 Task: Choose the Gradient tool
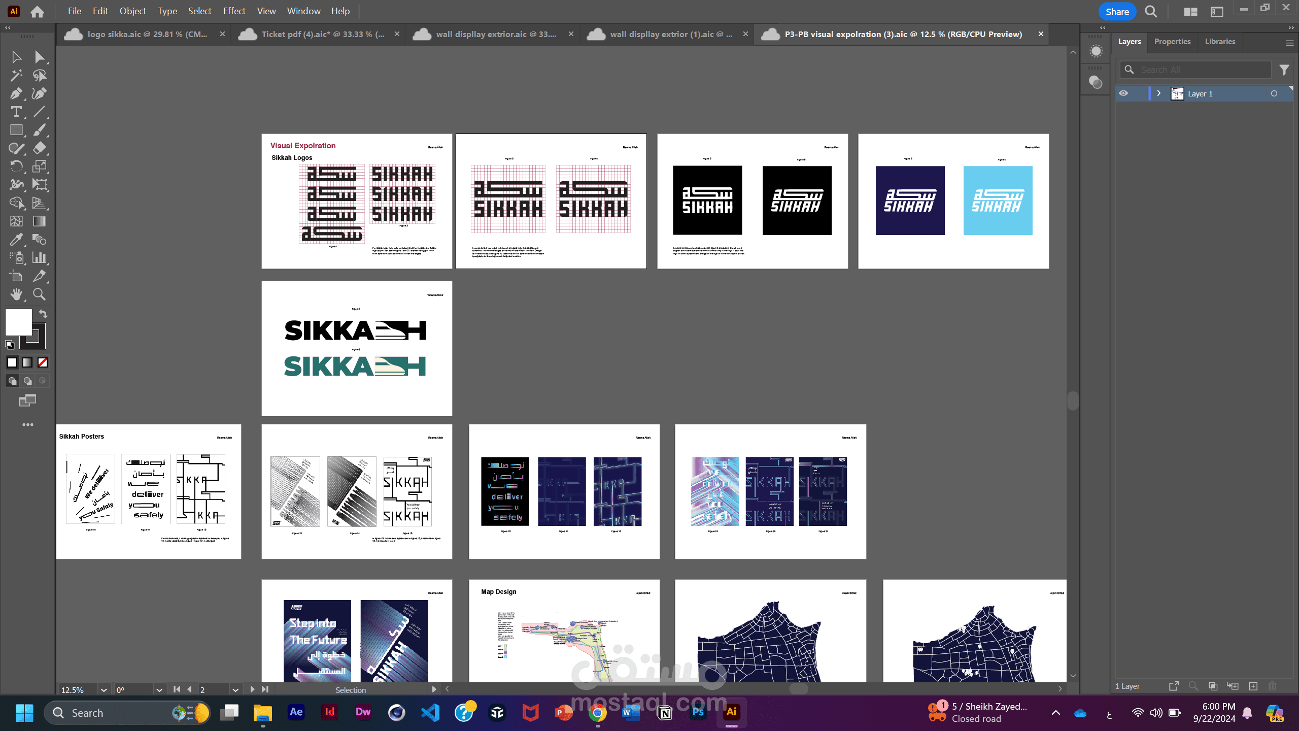click(x=39, y=221)
